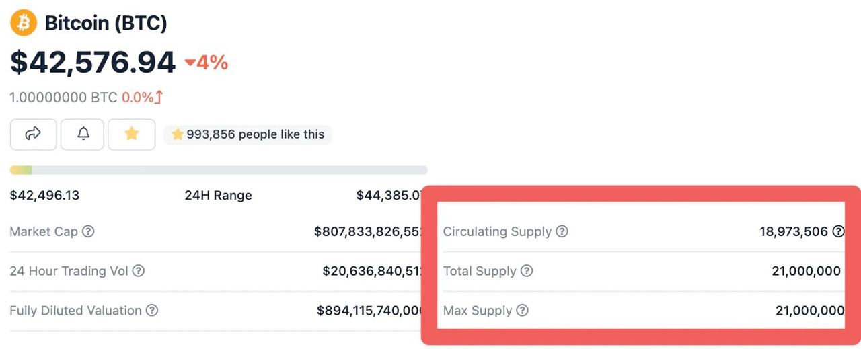Click the Max Supply help icon
Viewport: 861px width, 349px height.
[x=522, y=311]
